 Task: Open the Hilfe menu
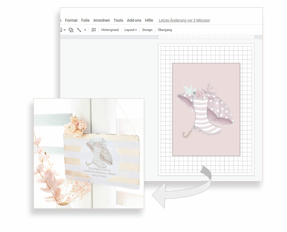coord(149,20)
